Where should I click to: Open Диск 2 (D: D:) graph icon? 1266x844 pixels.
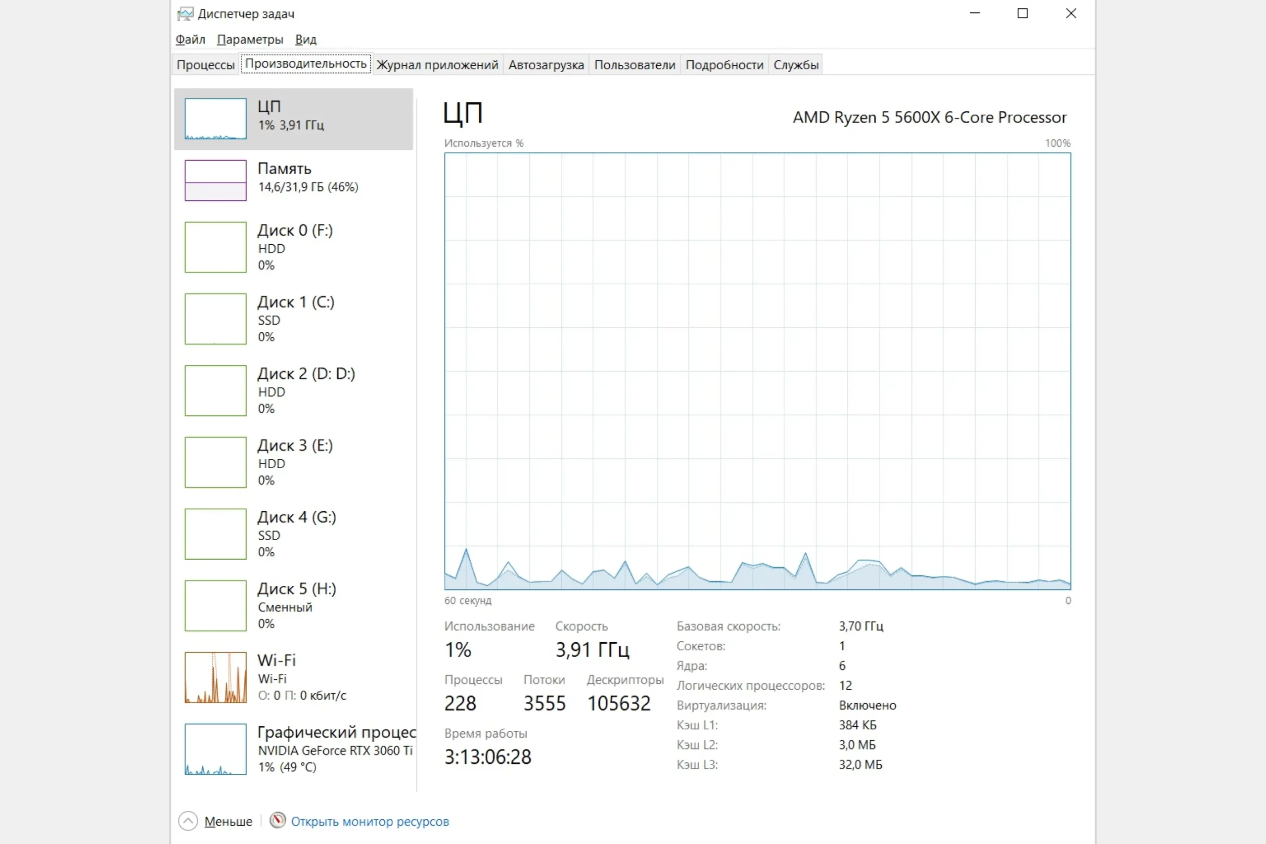[x=215, y=390]
